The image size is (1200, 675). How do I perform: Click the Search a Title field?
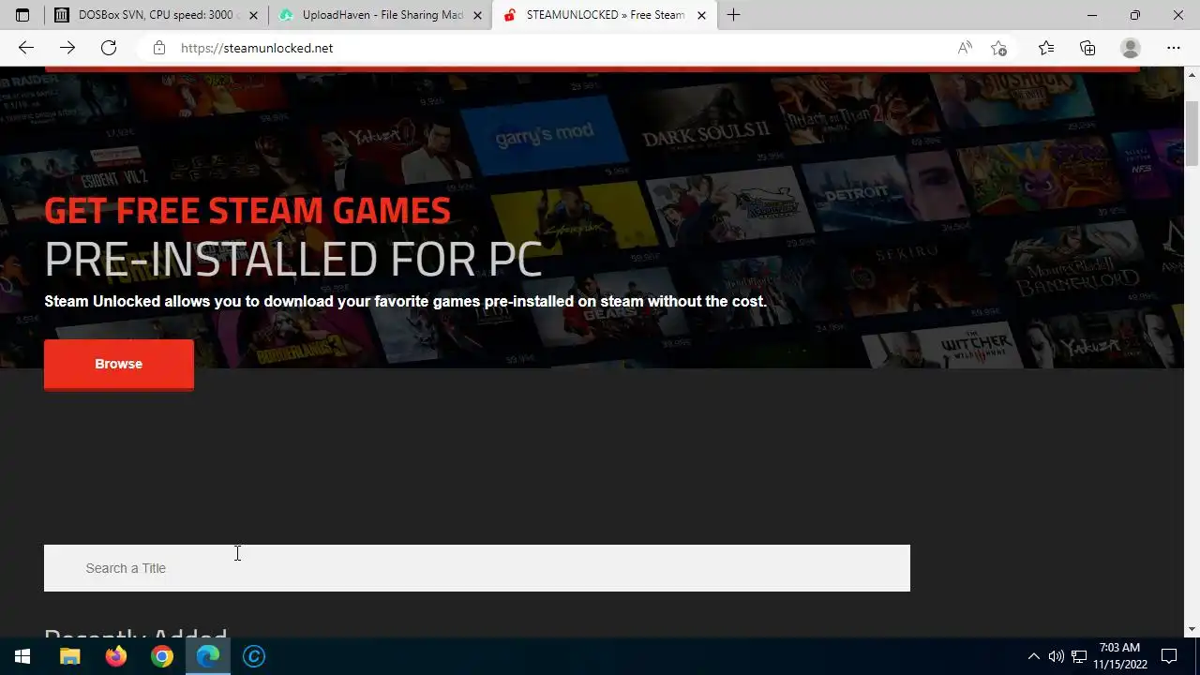click(477, 568)
